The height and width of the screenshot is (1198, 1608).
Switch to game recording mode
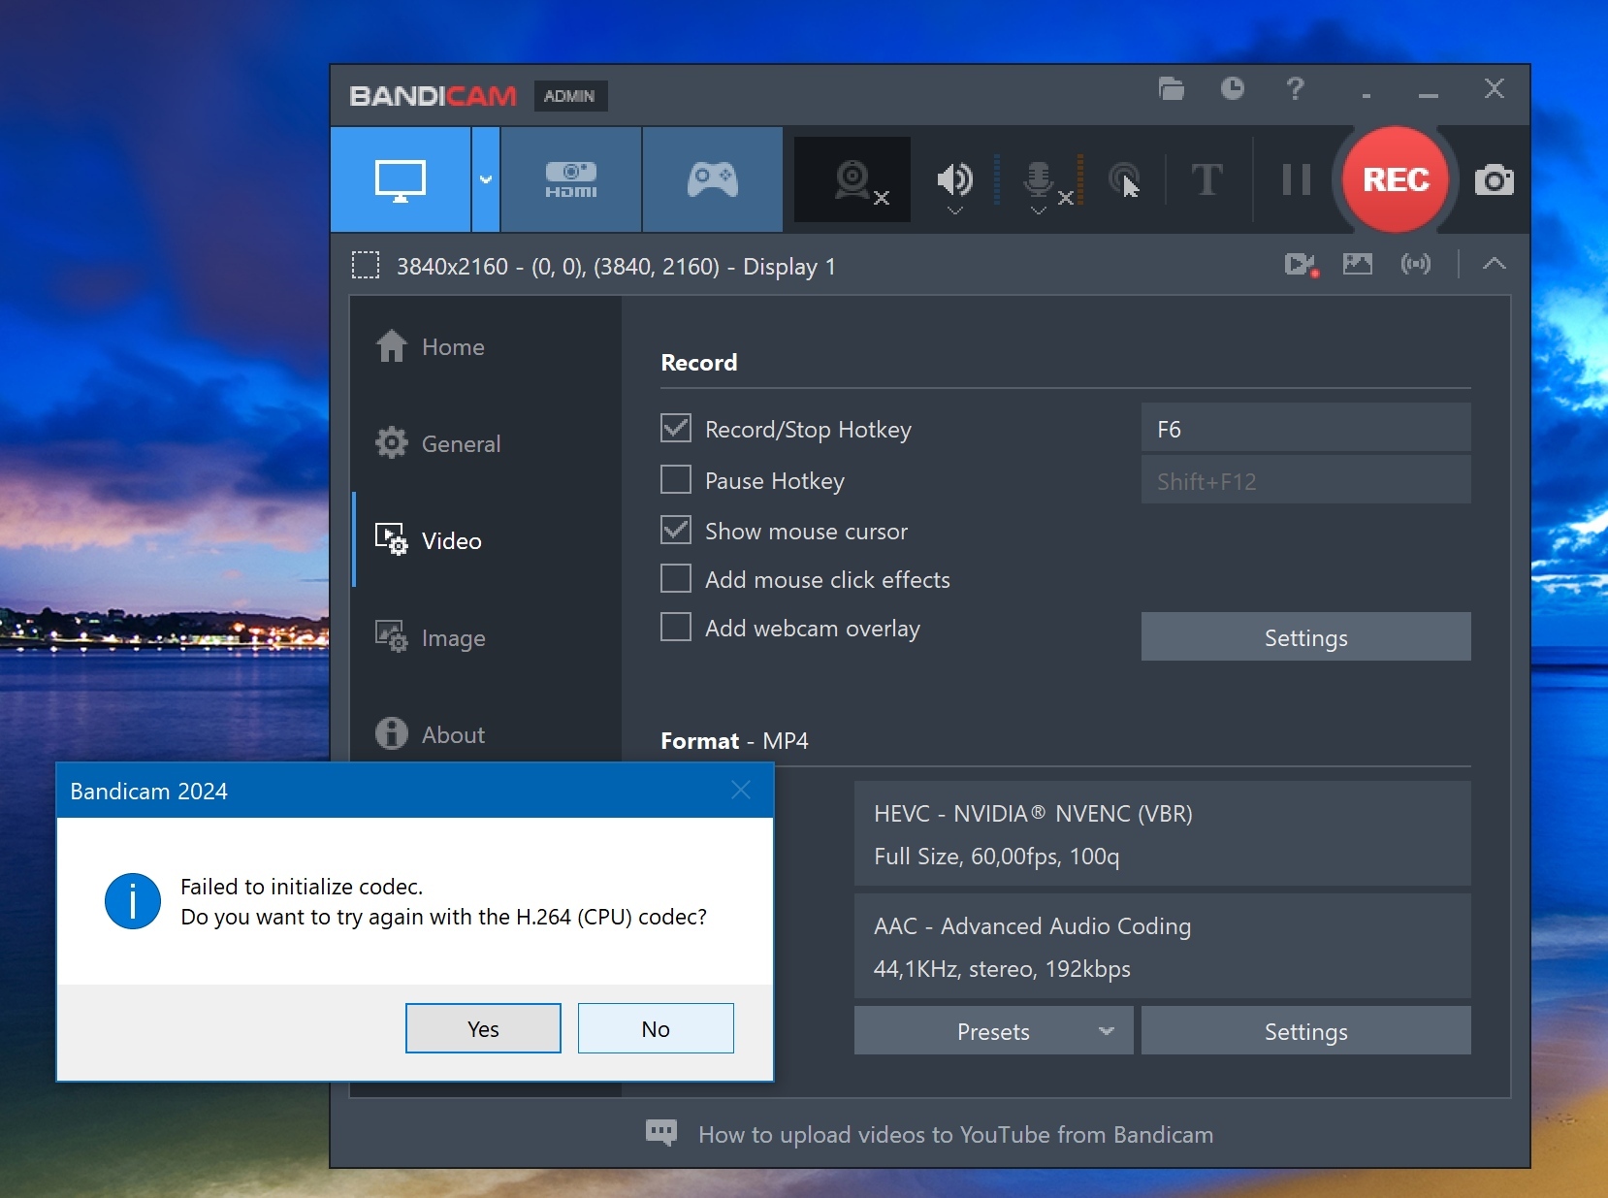(713, 179)
